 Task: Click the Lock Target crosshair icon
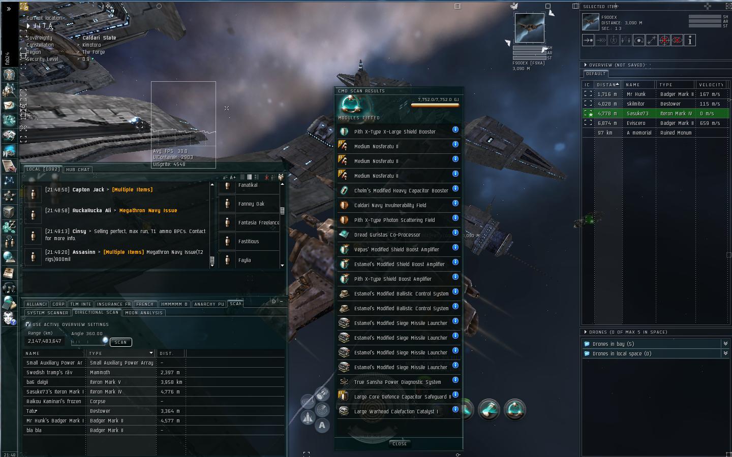(664, 40)
